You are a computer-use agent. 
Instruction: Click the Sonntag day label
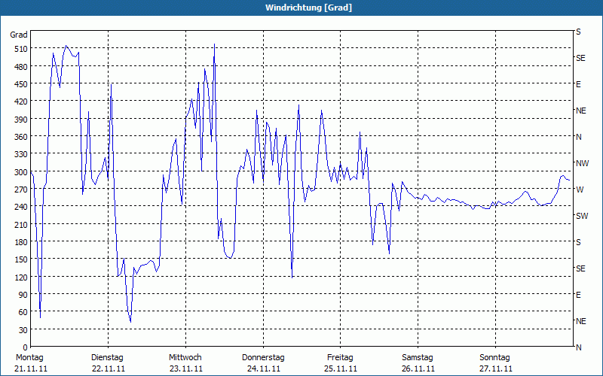click(494, 357)
